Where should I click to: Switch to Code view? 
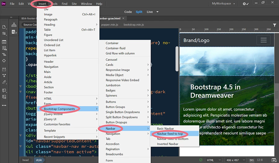click(x=128, y=12)
